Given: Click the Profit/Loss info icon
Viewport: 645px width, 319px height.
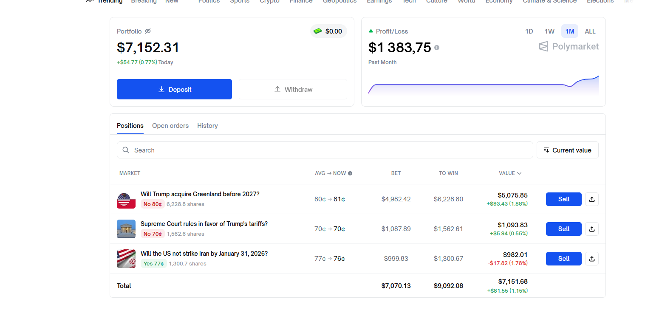Looking at the screenshot, I should [x=437, y=48].
